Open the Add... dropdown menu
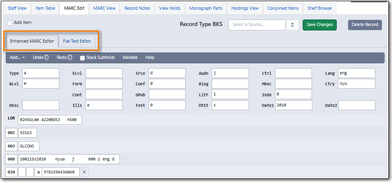This screenshot has height=182, width=392. click(x=17, y=58)
